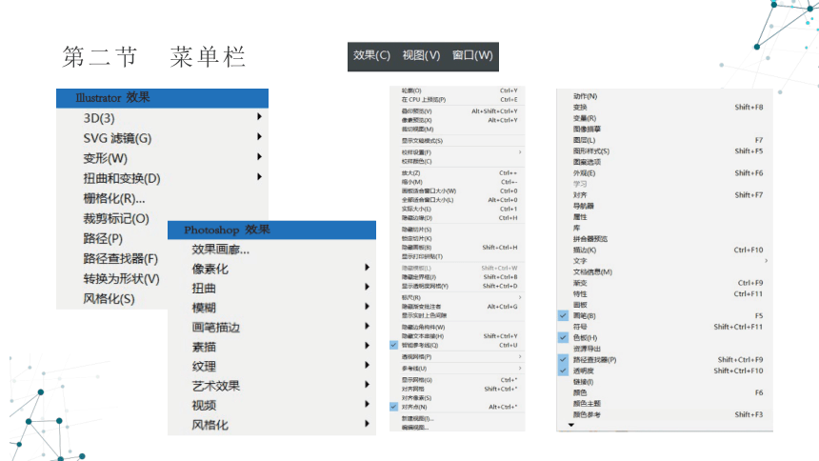
Task: Click the downward scroll arrow below the window menu
Action: pyautogui.click(x=570, y=425)
